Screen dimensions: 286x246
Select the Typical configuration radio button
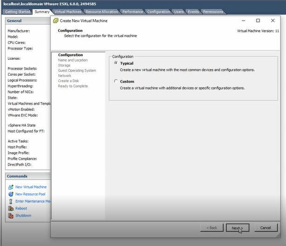coord(116,63)
